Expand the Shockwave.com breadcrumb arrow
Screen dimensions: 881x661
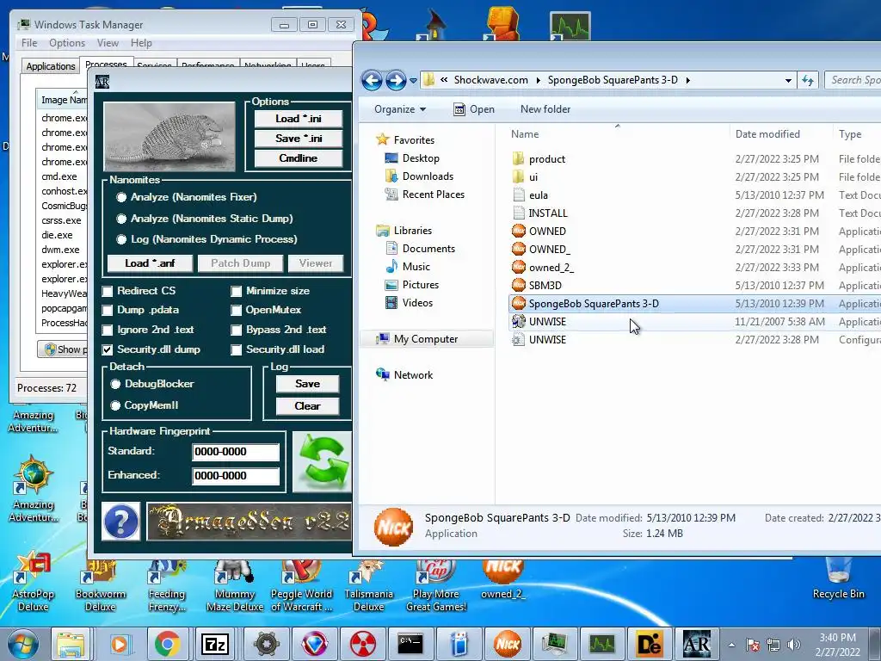pyautogui.click(x=538, y=80)
